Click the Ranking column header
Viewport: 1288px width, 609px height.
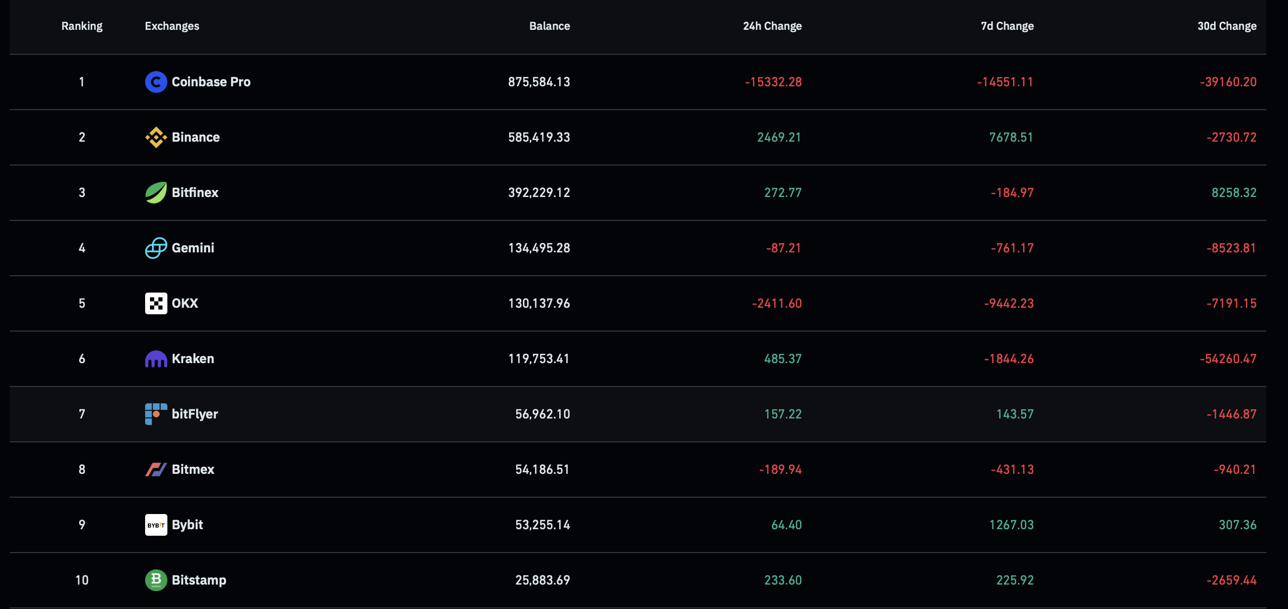[82, 26]
